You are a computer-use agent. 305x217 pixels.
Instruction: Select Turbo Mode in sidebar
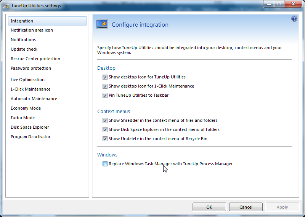22,118
